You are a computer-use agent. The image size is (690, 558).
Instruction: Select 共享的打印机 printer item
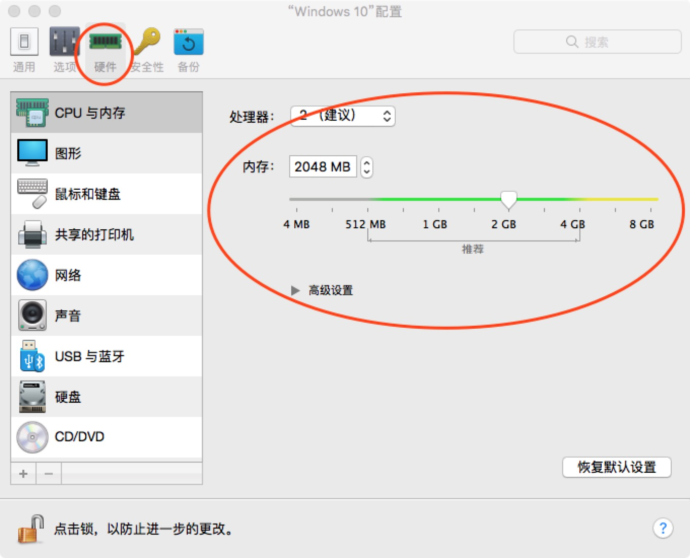point(107,234)
